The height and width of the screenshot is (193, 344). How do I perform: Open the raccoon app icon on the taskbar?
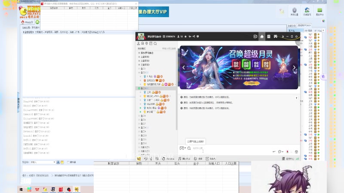pyautogui.click(x=77, y=190)
